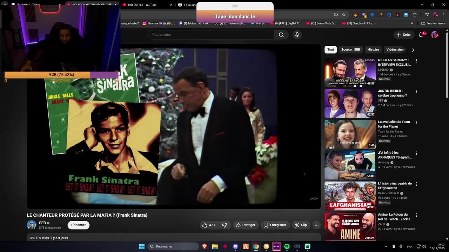Open the YouTube account avatar menu

pyautogui.click(x=435, y=35)
